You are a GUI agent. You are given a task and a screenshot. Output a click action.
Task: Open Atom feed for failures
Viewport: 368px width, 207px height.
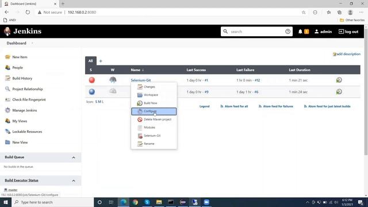pyautogui.click(x=276, y=106)
